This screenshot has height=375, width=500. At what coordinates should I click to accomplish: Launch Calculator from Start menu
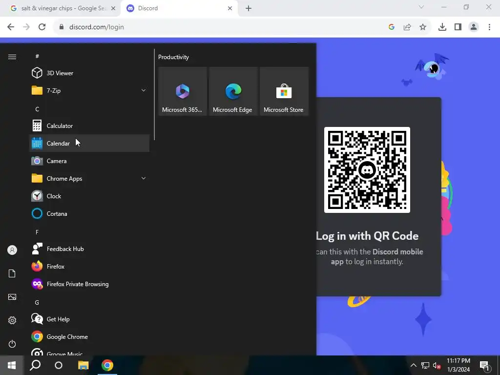pos(89,125)
